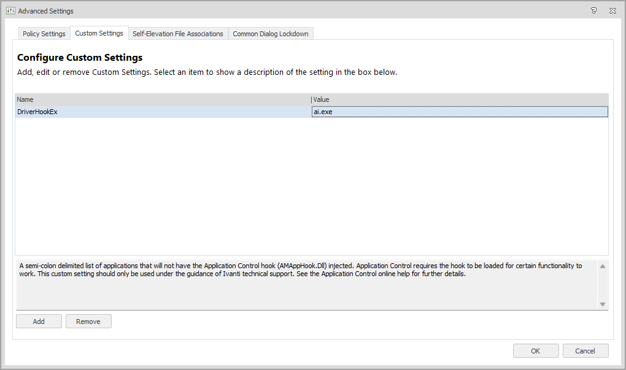
Task: Remove the selected custom setting
Action: click(x=88, y=322)
